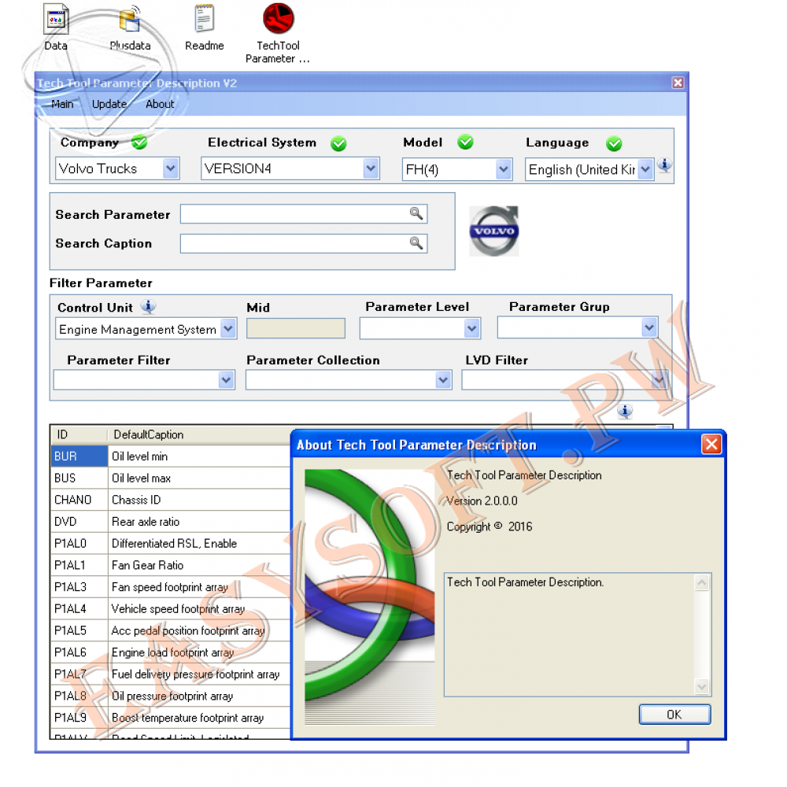This screenshot has width=787, height=787.
Task: Click the Search Caption magnifier icon
Action: (x=416, y=243)
